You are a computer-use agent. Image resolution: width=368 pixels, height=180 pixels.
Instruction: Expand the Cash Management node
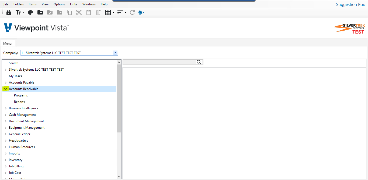click(x=5, y=115)
